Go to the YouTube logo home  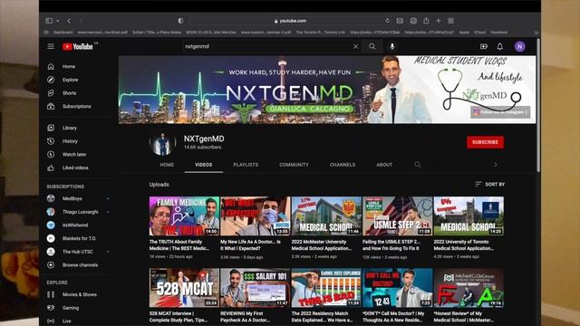coord(78,46)
